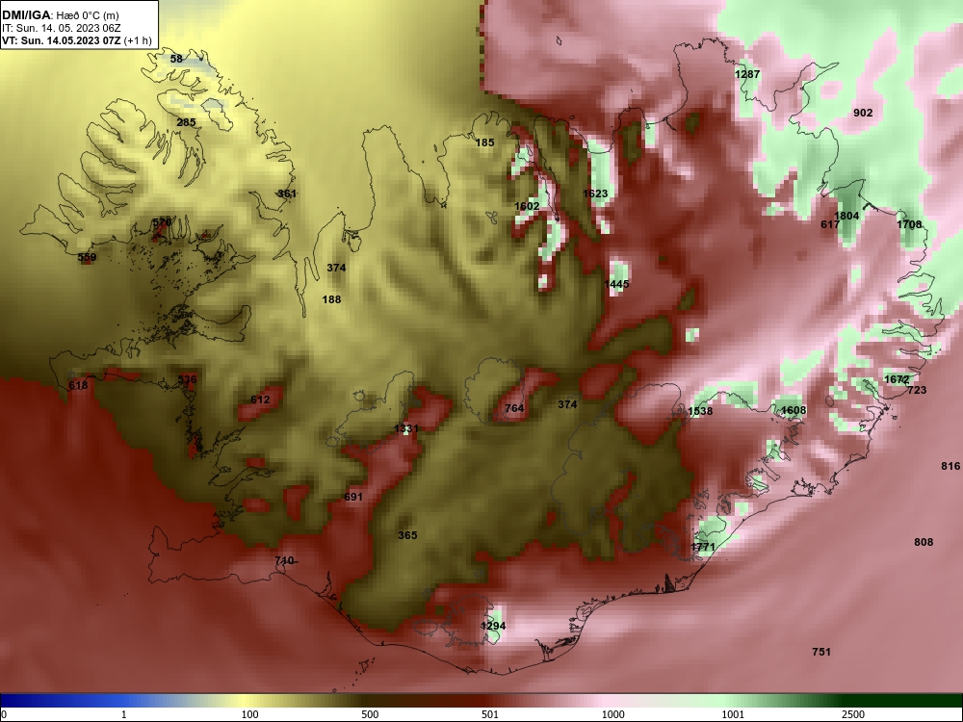The image size is (963, 722).
Task: Click the '500' legend tick label
Action: (370, 714)
